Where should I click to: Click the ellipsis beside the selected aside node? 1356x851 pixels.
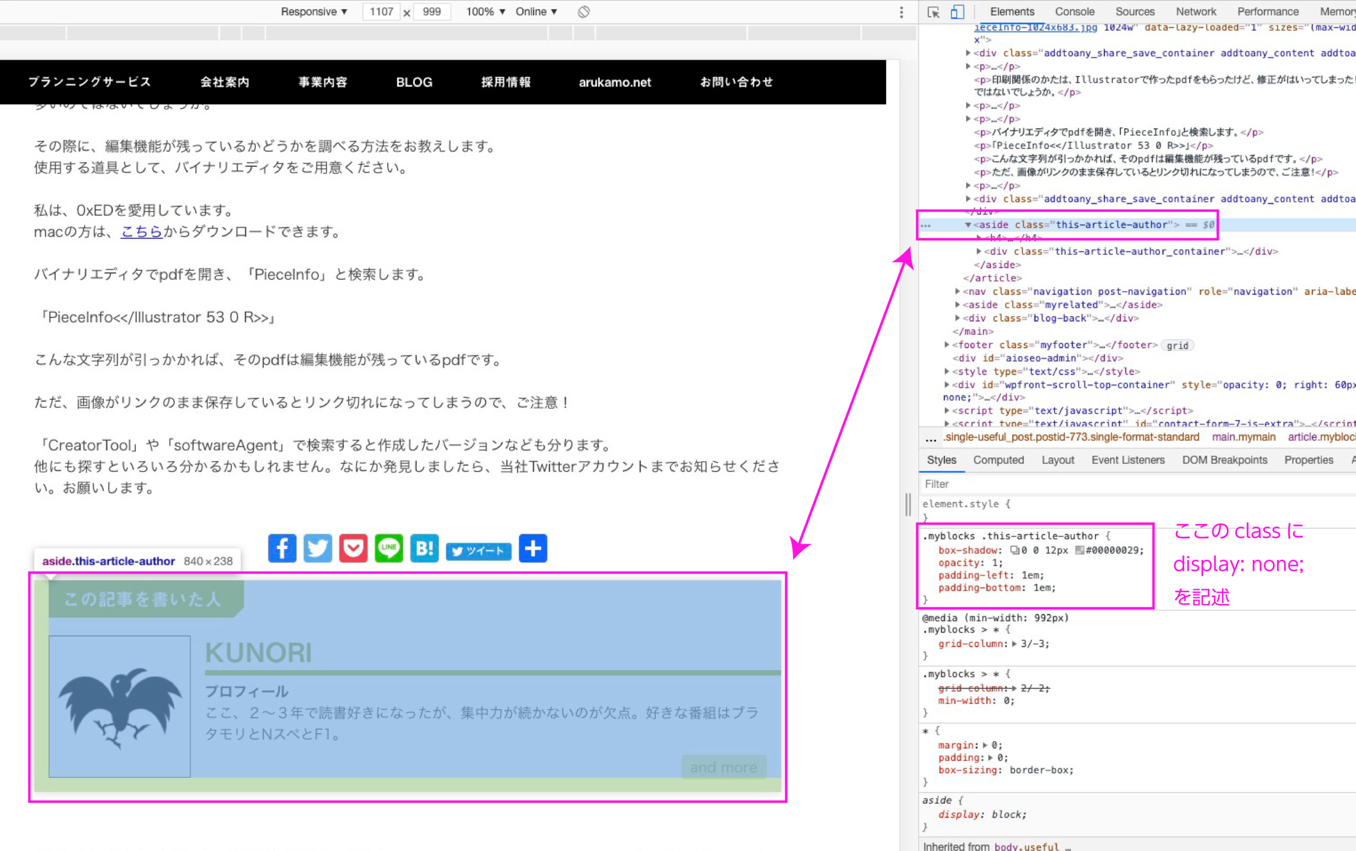(x=925, y=225)
